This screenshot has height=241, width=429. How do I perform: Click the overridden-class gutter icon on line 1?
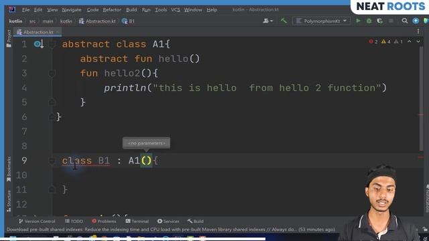38,44
